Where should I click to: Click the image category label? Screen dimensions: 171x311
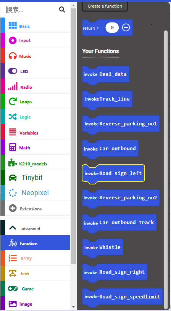(x=26, y=304)
